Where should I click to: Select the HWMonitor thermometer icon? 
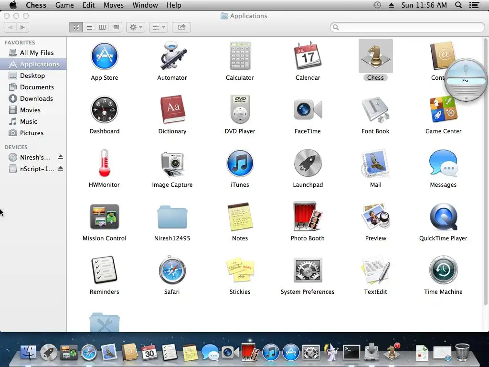pyautogui.click(x=104, y=163)
